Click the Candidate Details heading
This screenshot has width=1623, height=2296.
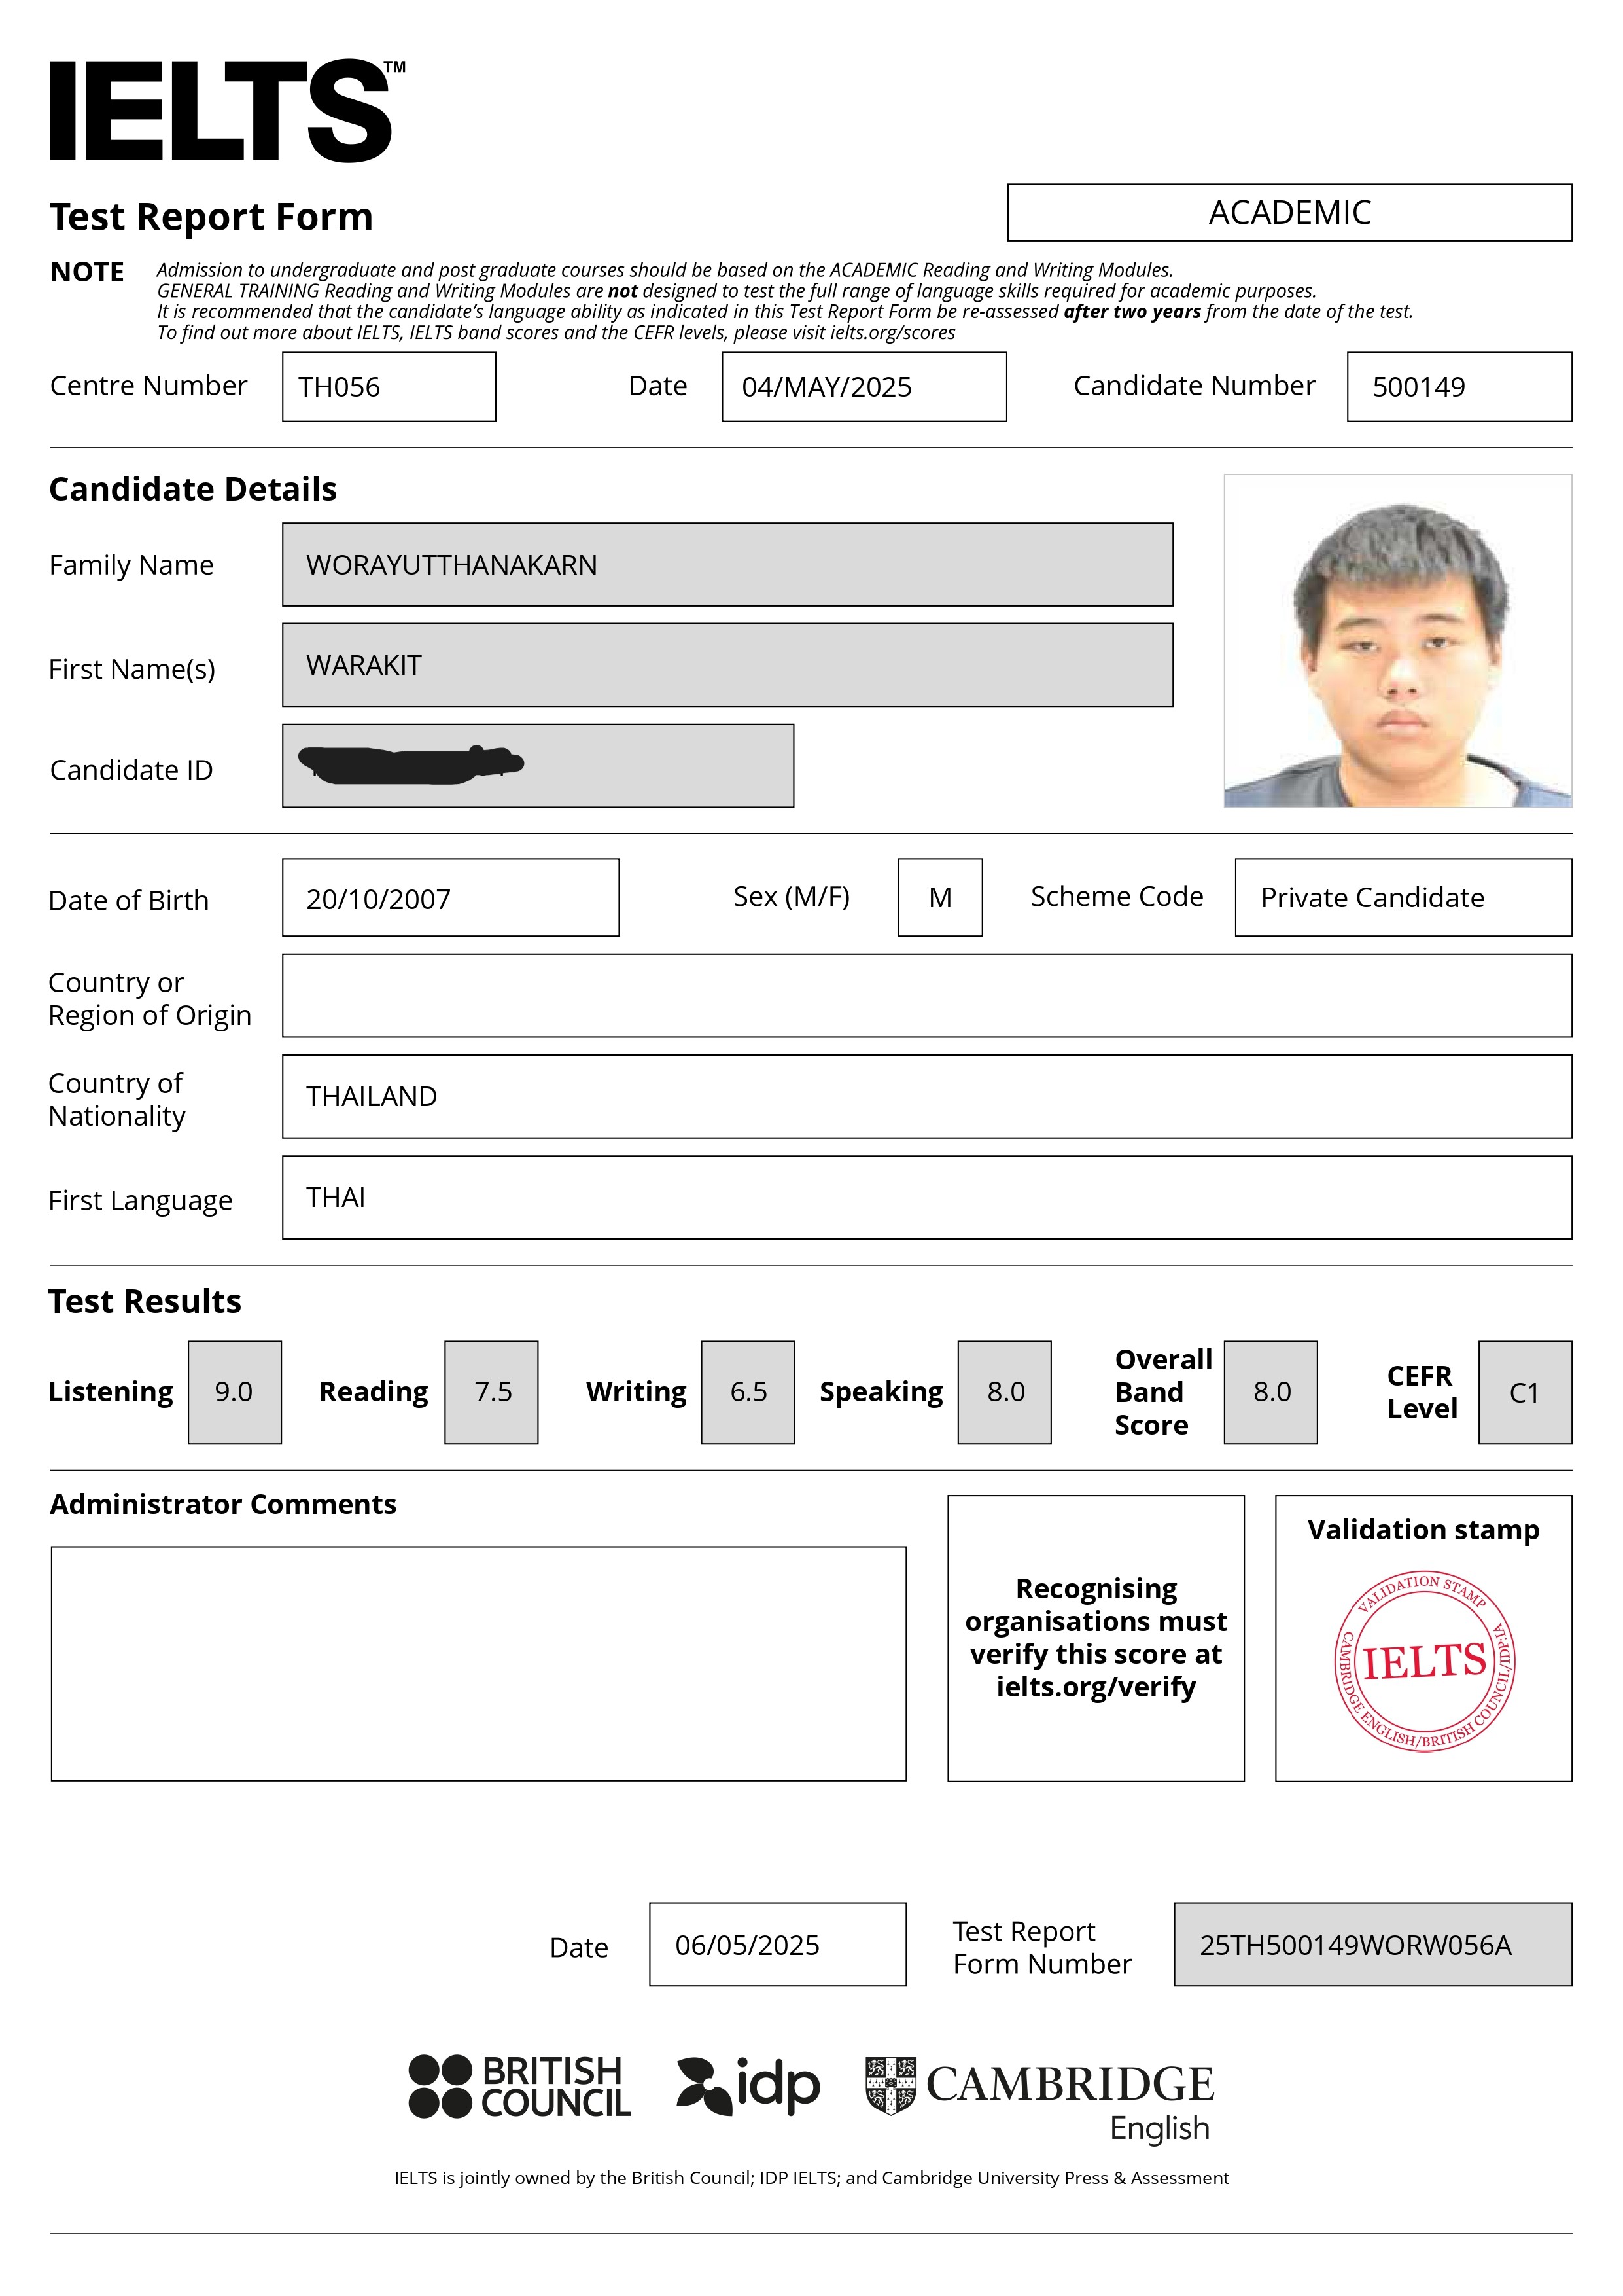[193, 489]
